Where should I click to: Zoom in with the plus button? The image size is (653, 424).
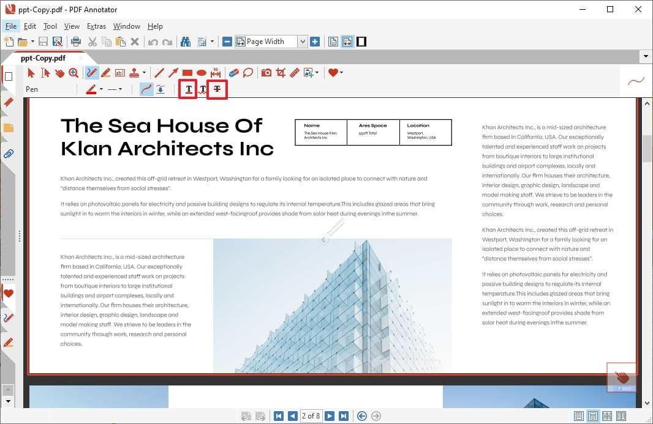[x=315, y=42]
